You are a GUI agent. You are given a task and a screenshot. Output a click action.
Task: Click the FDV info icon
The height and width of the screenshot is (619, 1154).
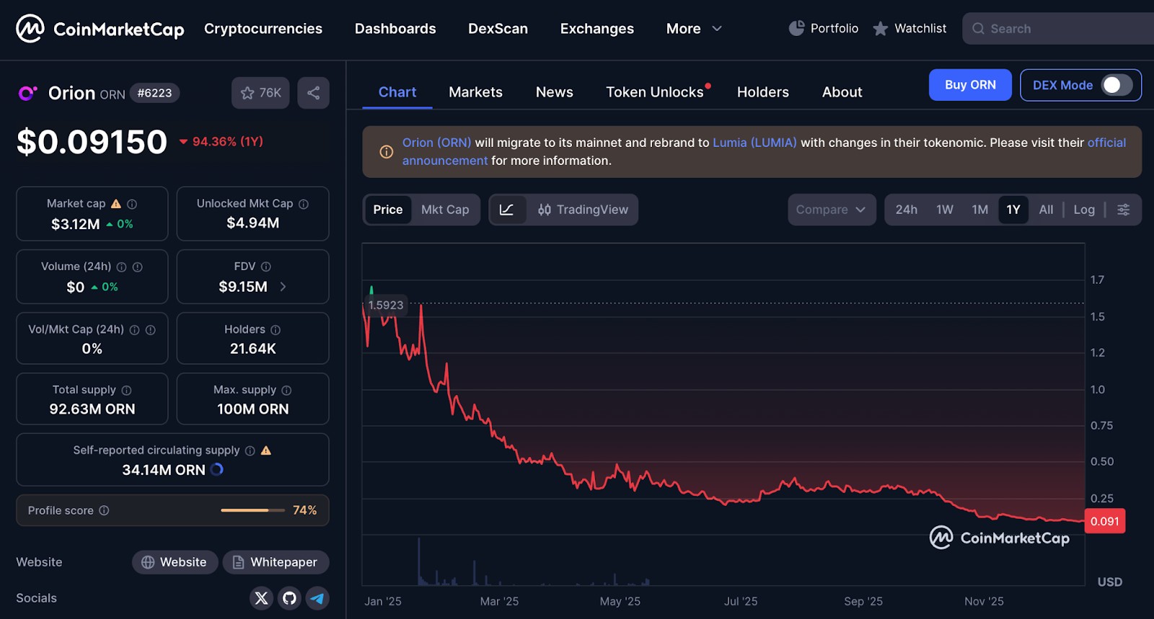(x=266, y=267)
